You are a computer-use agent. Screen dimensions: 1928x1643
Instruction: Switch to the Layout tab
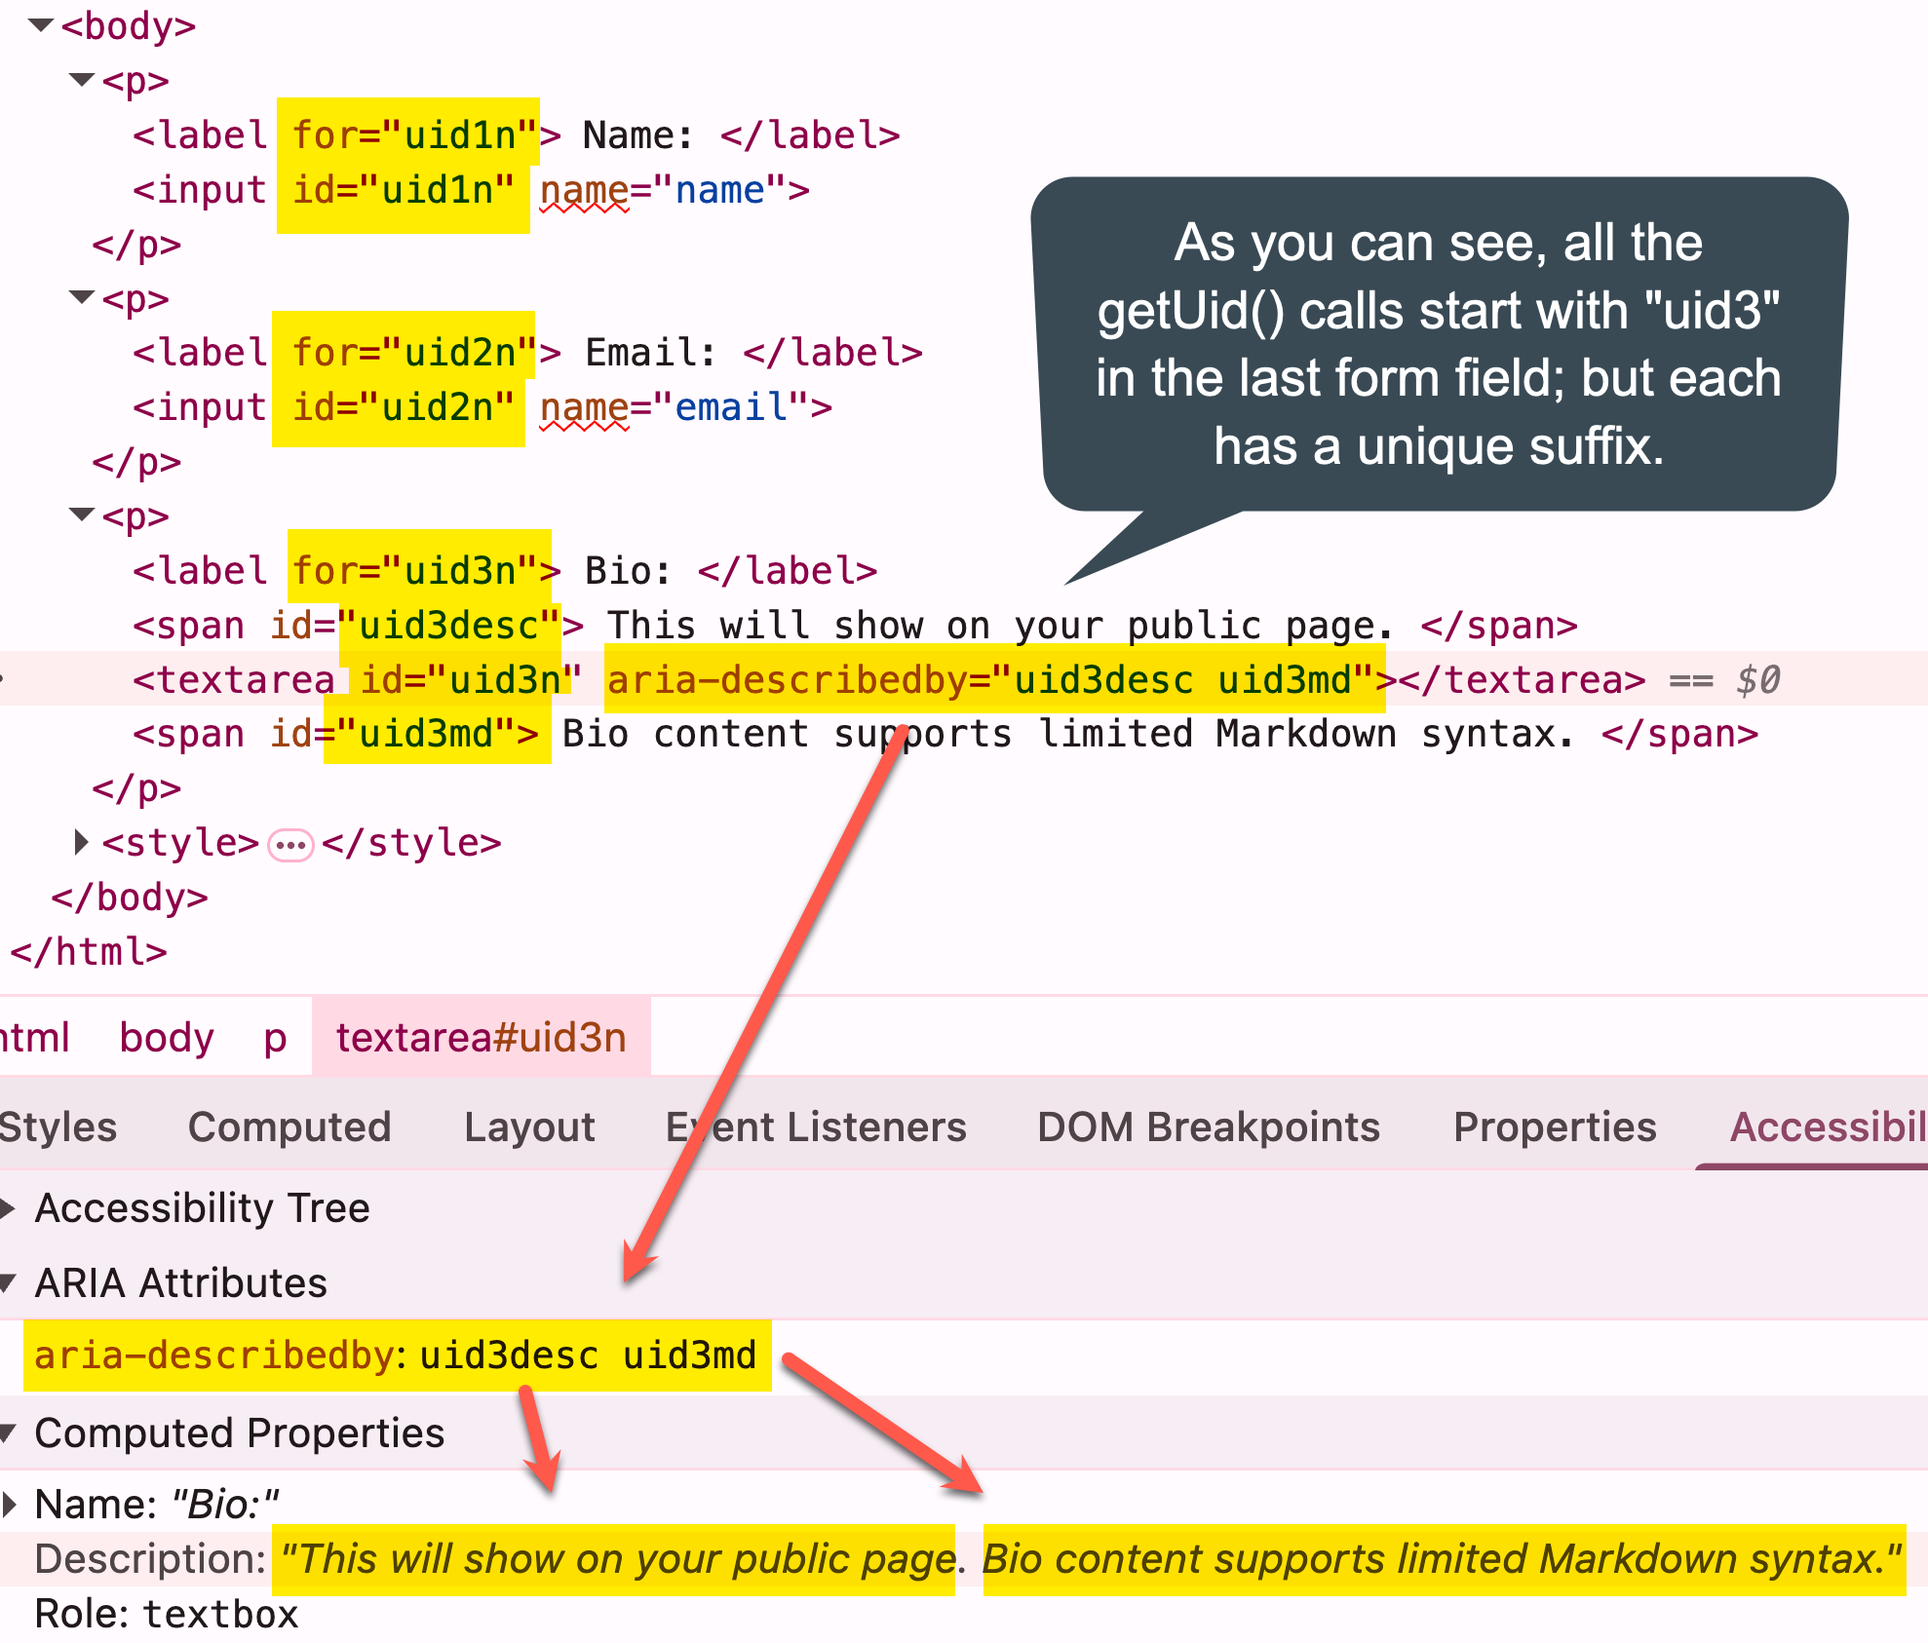[528, 1127]
